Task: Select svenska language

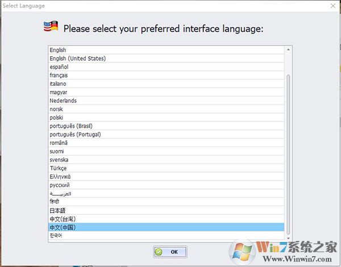Action: click(166, 160)
